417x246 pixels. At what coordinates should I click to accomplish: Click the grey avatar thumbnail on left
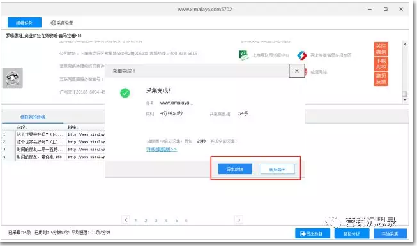(x=13, y=78)
